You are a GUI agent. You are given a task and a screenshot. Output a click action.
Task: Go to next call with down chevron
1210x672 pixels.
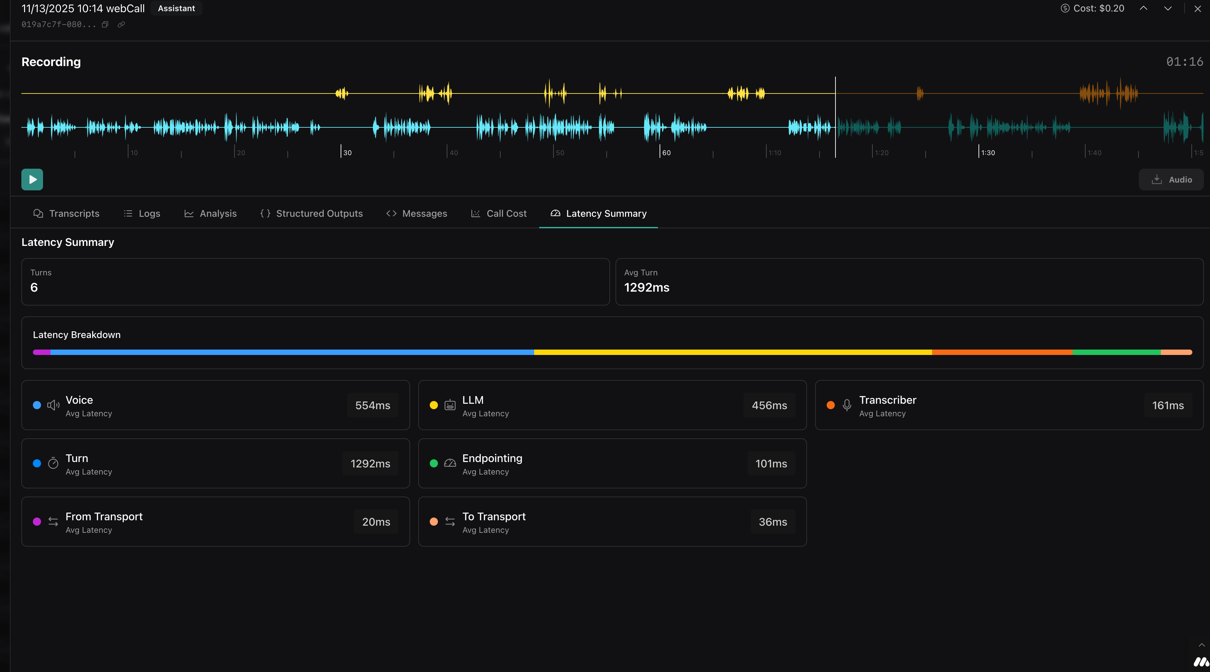coord(1168,8)
